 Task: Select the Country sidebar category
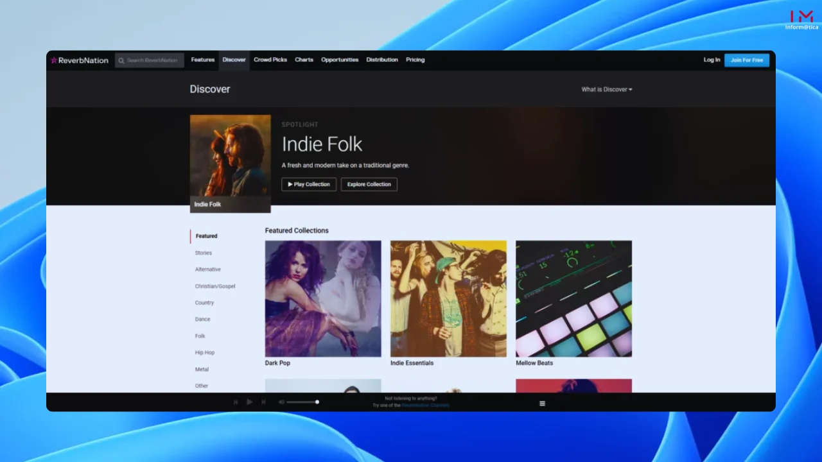205,303
